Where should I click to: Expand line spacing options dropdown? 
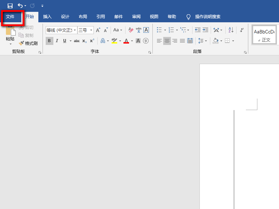(x=206, y=41)
